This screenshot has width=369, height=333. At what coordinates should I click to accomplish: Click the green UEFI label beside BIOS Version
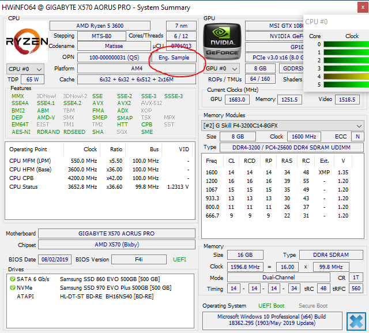179,260
